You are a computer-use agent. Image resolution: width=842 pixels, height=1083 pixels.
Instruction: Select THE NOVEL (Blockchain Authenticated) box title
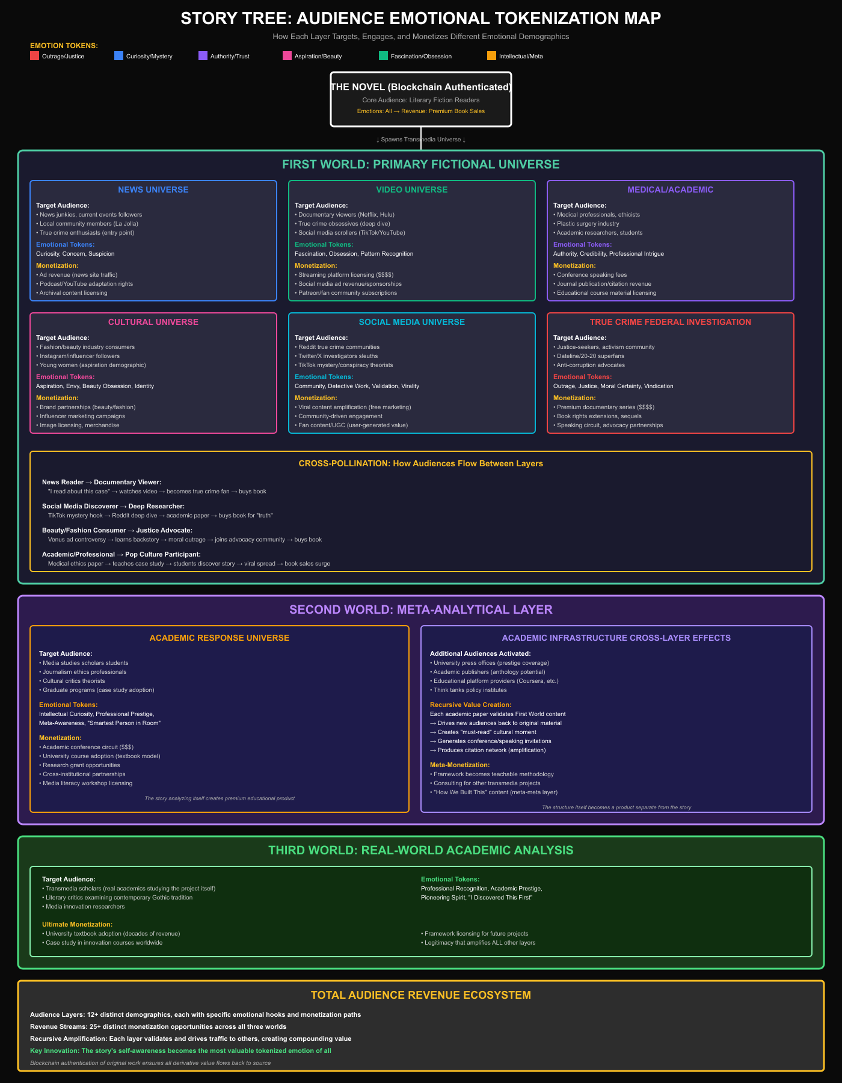(421, 87)
